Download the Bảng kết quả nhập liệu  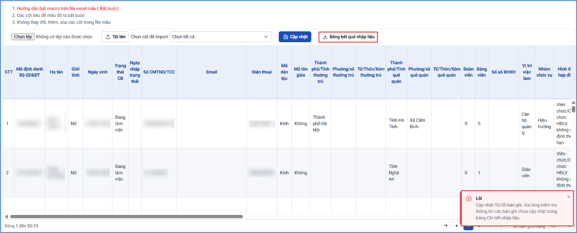click(348, 37)
